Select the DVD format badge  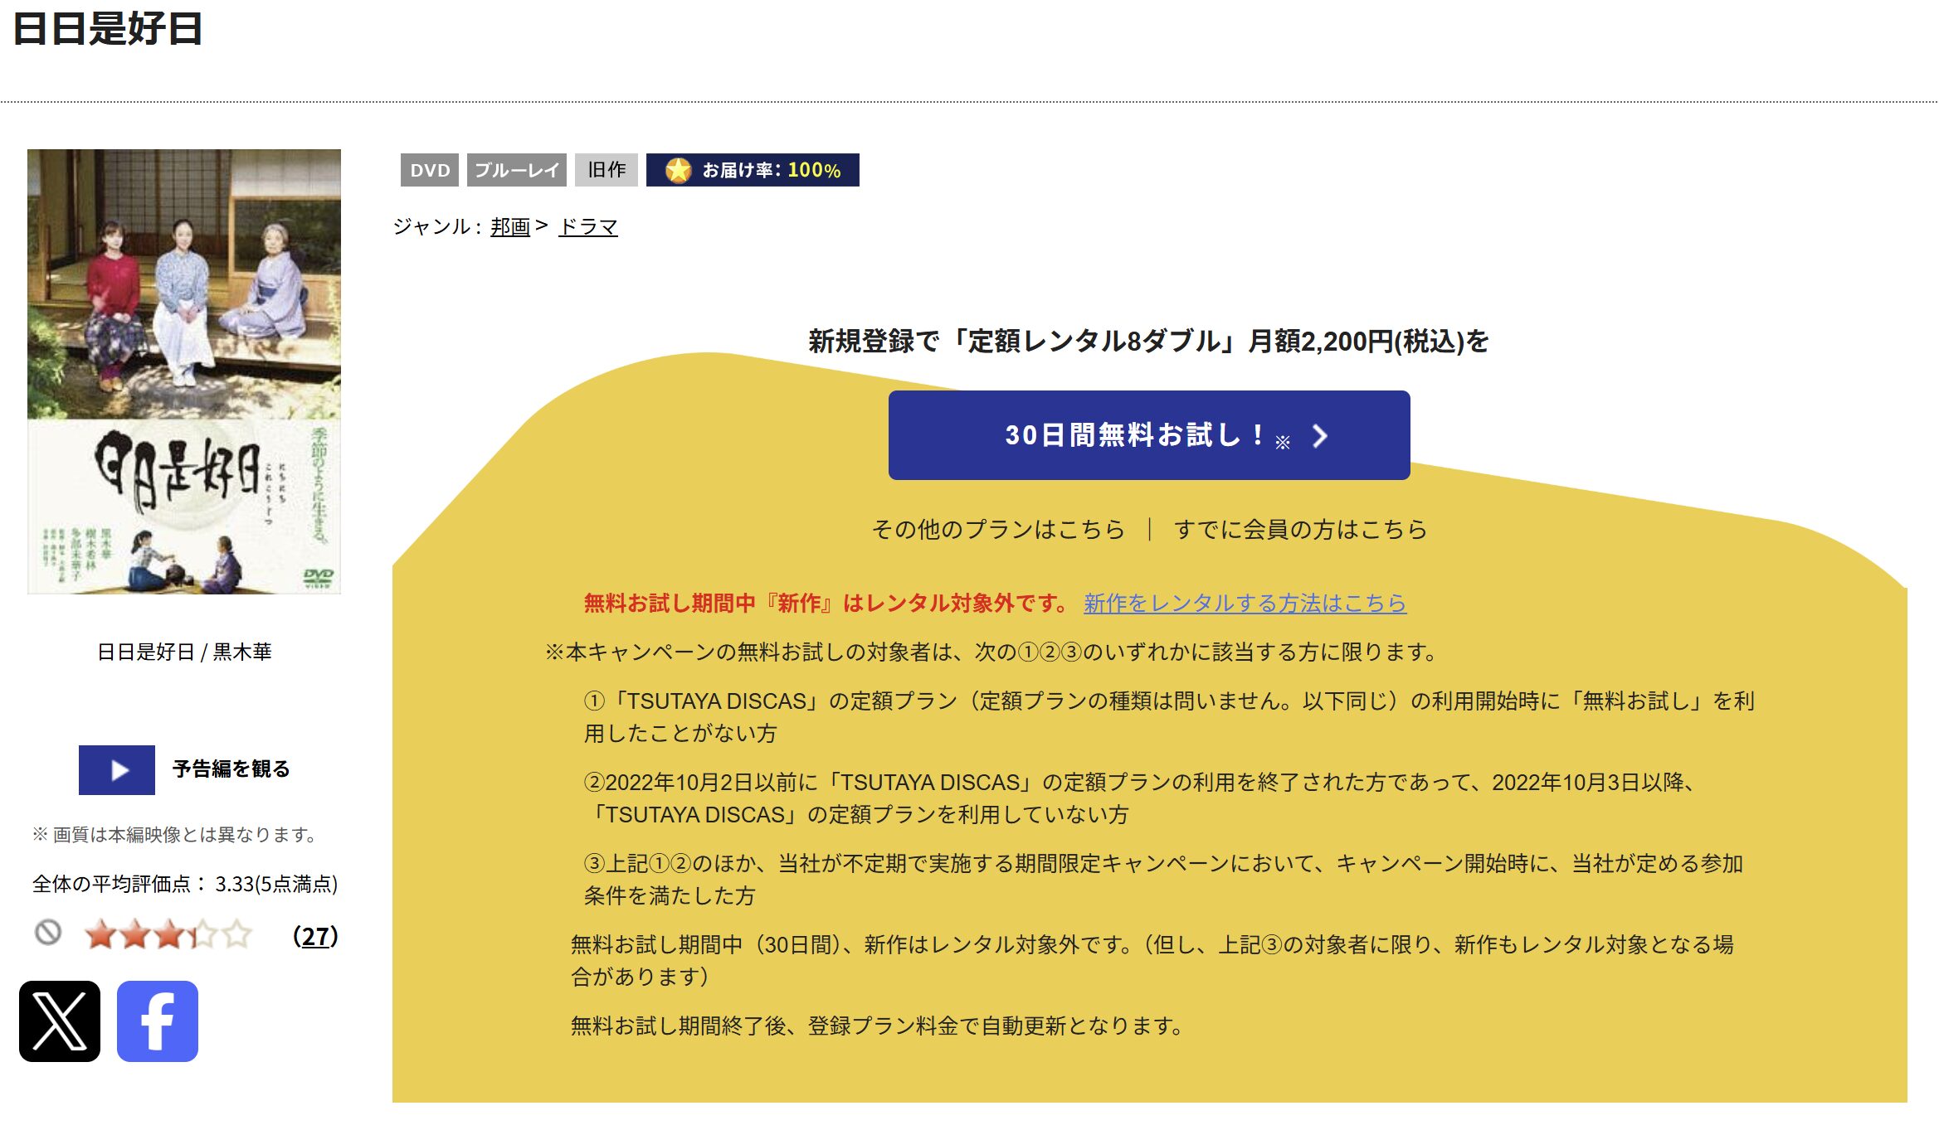click(x=430, y=170)
